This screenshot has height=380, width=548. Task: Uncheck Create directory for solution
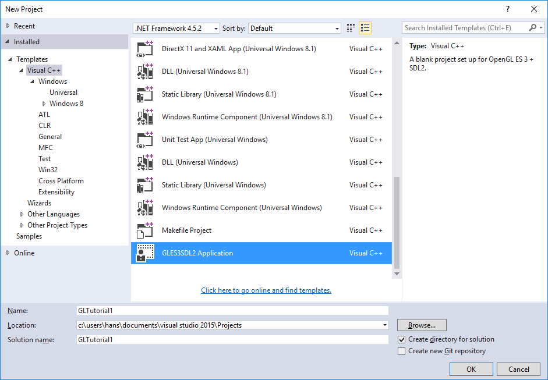[401, 339]
